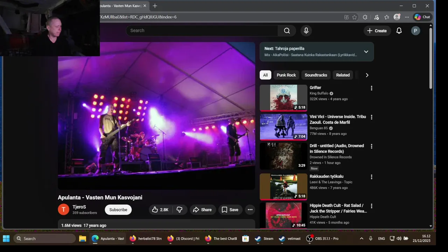The width and height of the screenshot is (448, 252).
Task: Open File Explorer from taskbar
Action: tap(83, 239)
